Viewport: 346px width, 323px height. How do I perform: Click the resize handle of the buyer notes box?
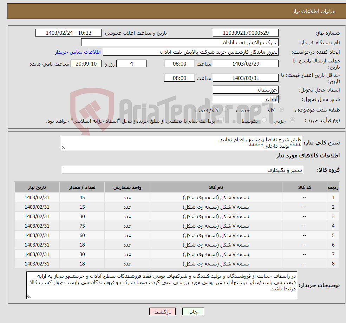[x=29, y=297]
